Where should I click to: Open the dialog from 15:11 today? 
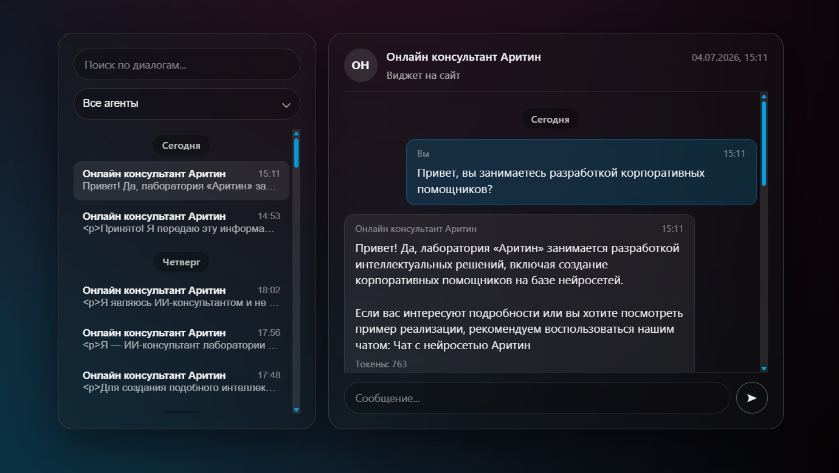pos(181,180)
